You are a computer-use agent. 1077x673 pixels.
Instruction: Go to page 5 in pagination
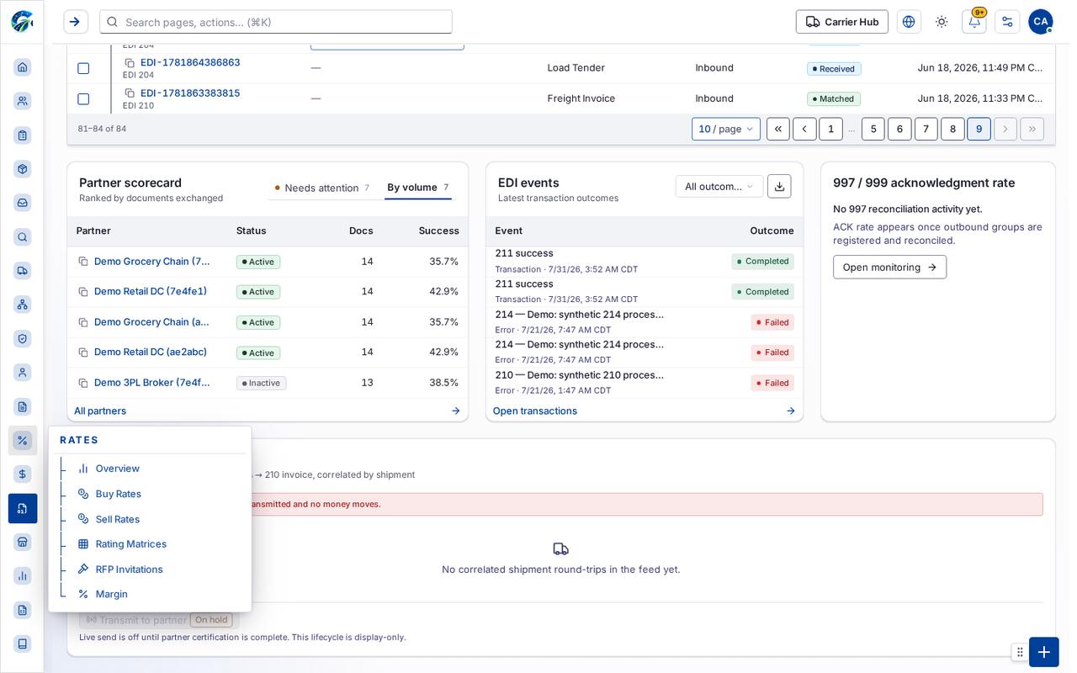click(x=873, y=129)
